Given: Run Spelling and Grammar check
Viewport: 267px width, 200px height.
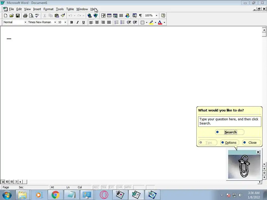Looking at the screenshot, I should [x=37, y=16].
